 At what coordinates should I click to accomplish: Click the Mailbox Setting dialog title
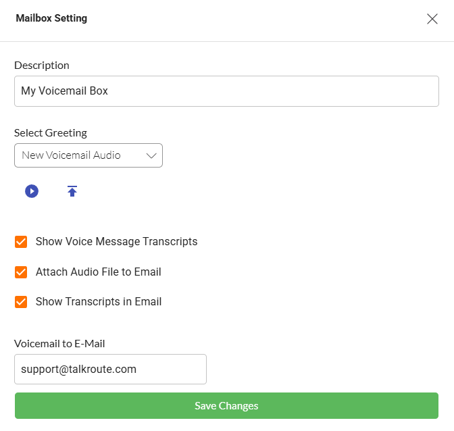(51, 19)
